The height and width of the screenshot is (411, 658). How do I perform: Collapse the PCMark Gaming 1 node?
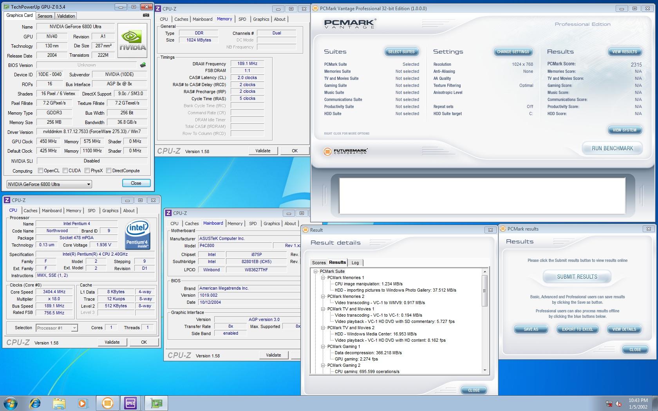[323, 346]
